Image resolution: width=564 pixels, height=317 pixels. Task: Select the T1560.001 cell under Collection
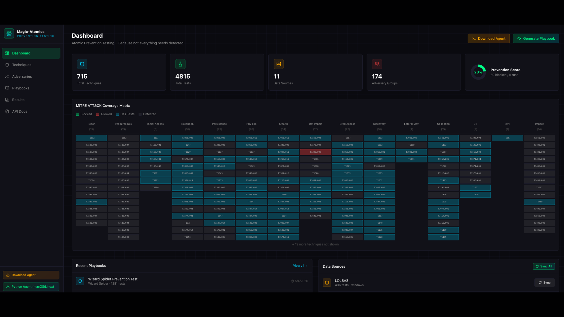(443, 138)
